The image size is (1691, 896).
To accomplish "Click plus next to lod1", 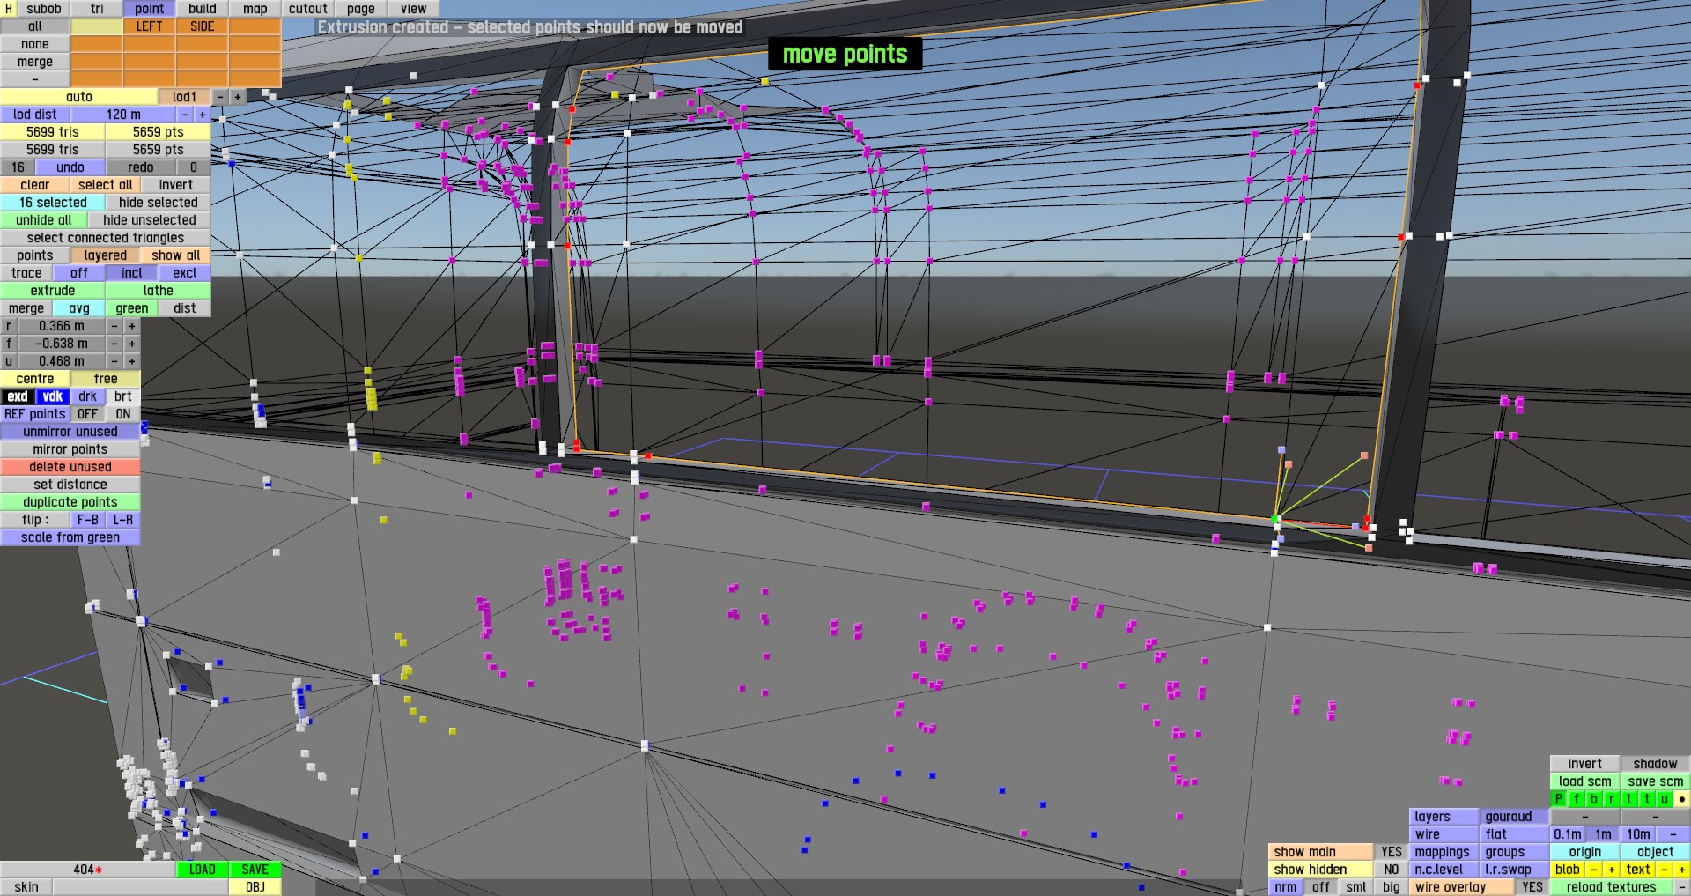I will click(x=238, y=97).
